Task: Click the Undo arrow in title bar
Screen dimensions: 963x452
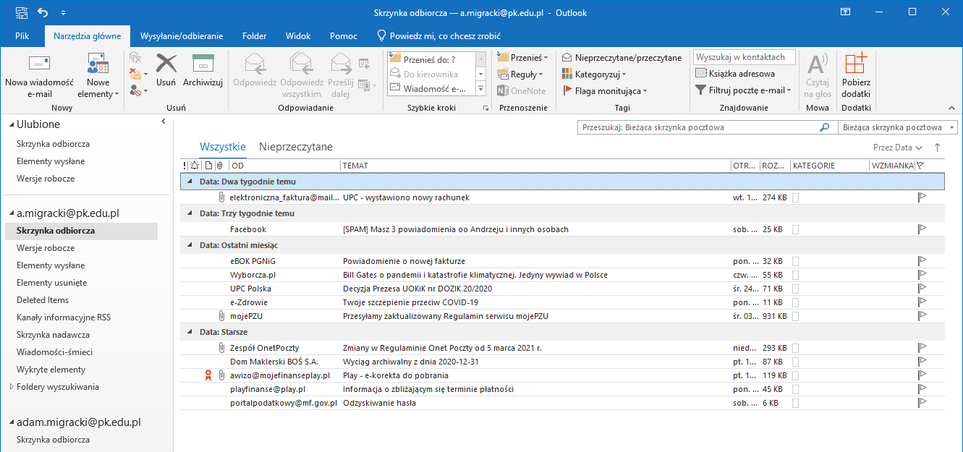Action: point(42,12)
